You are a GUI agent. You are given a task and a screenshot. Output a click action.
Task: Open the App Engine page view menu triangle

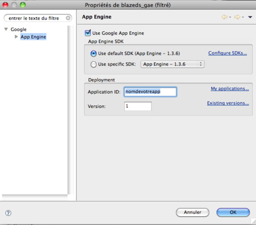(250, 17)
